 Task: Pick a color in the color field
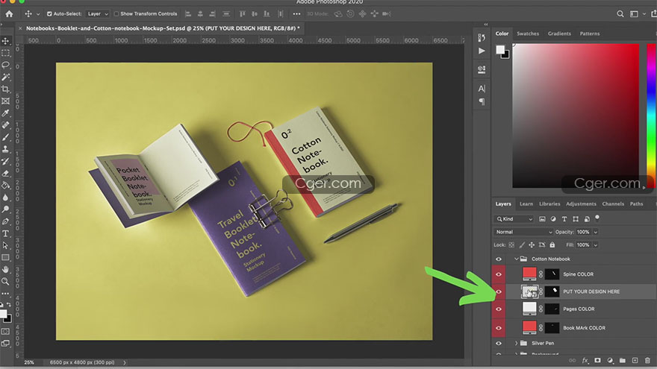click(576, 116)
